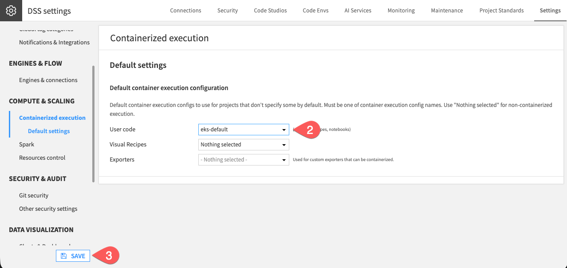Select Containerized execution in the sidebar
The image size is (567, 268).
[52, 118]
